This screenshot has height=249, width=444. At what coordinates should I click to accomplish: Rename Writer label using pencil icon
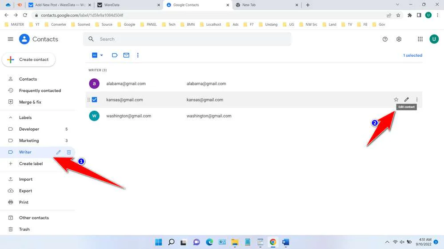[x=58, y=152]
